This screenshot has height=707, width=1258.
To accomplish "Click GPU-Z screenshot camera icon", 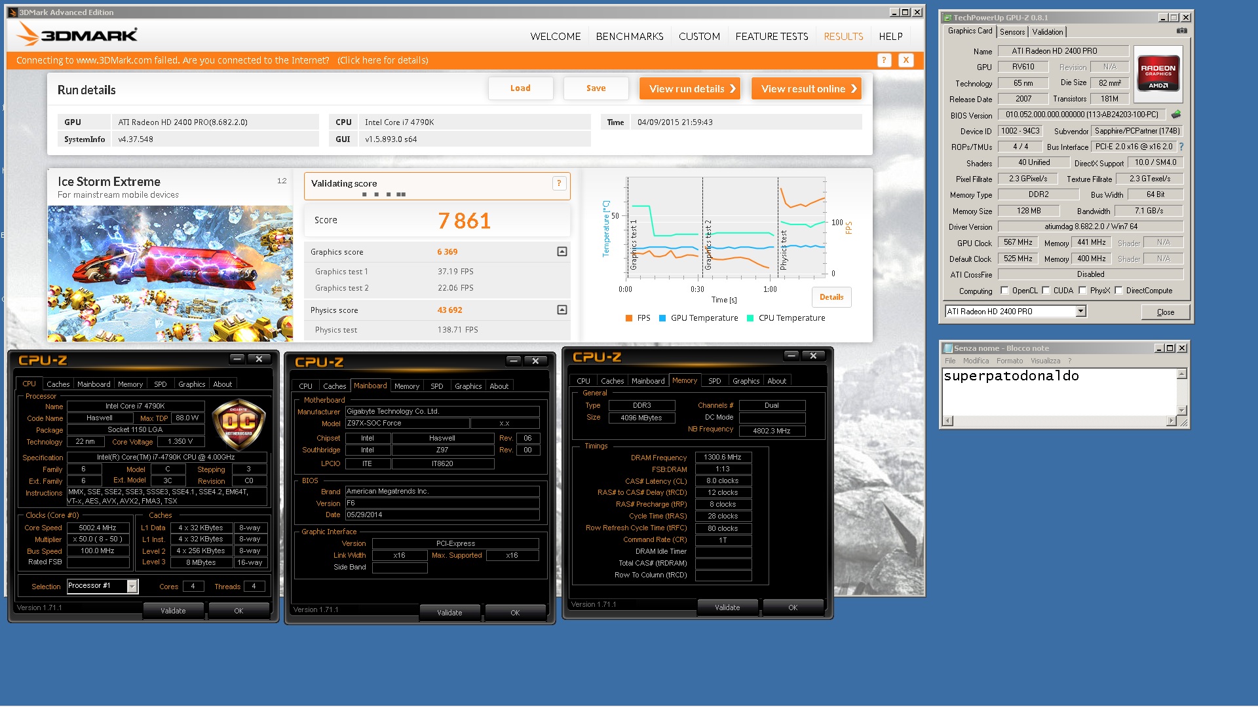I will (1181, 31).
